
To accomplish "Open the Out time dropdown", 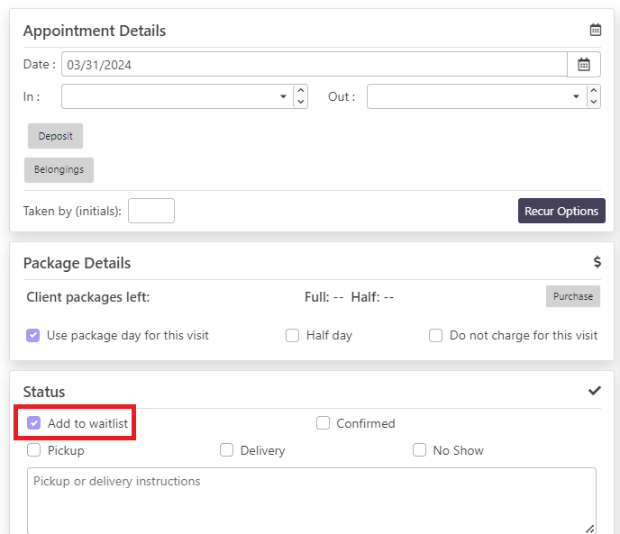I will pyautogui.click(x=477, y=96).
